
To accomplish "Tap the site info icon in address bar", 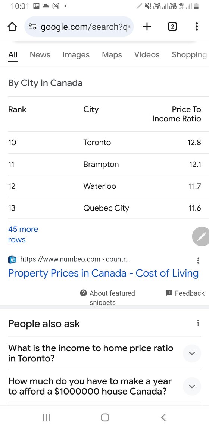I will (32, 27).
